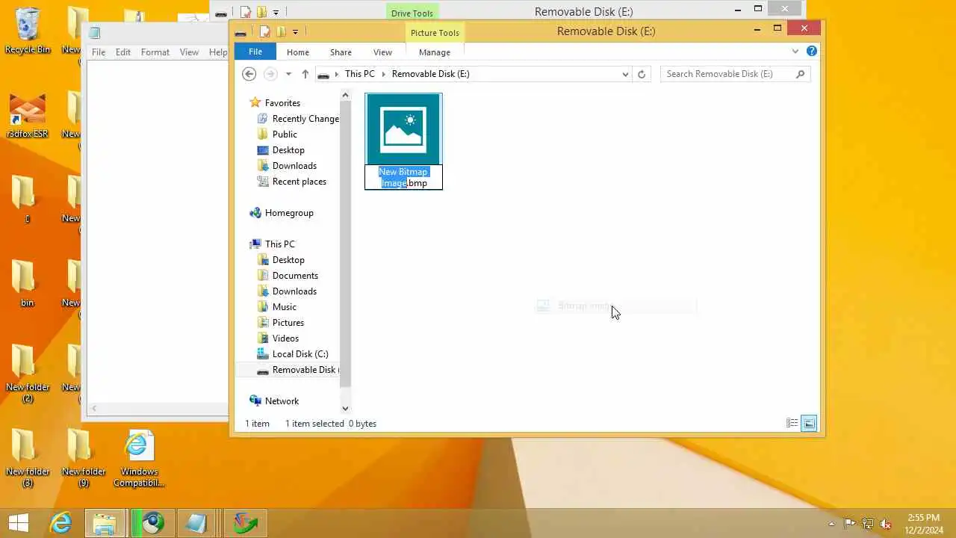Click Removable Disk (E:) breadcrumb segment
956x538 pixels.
(431, 74)
